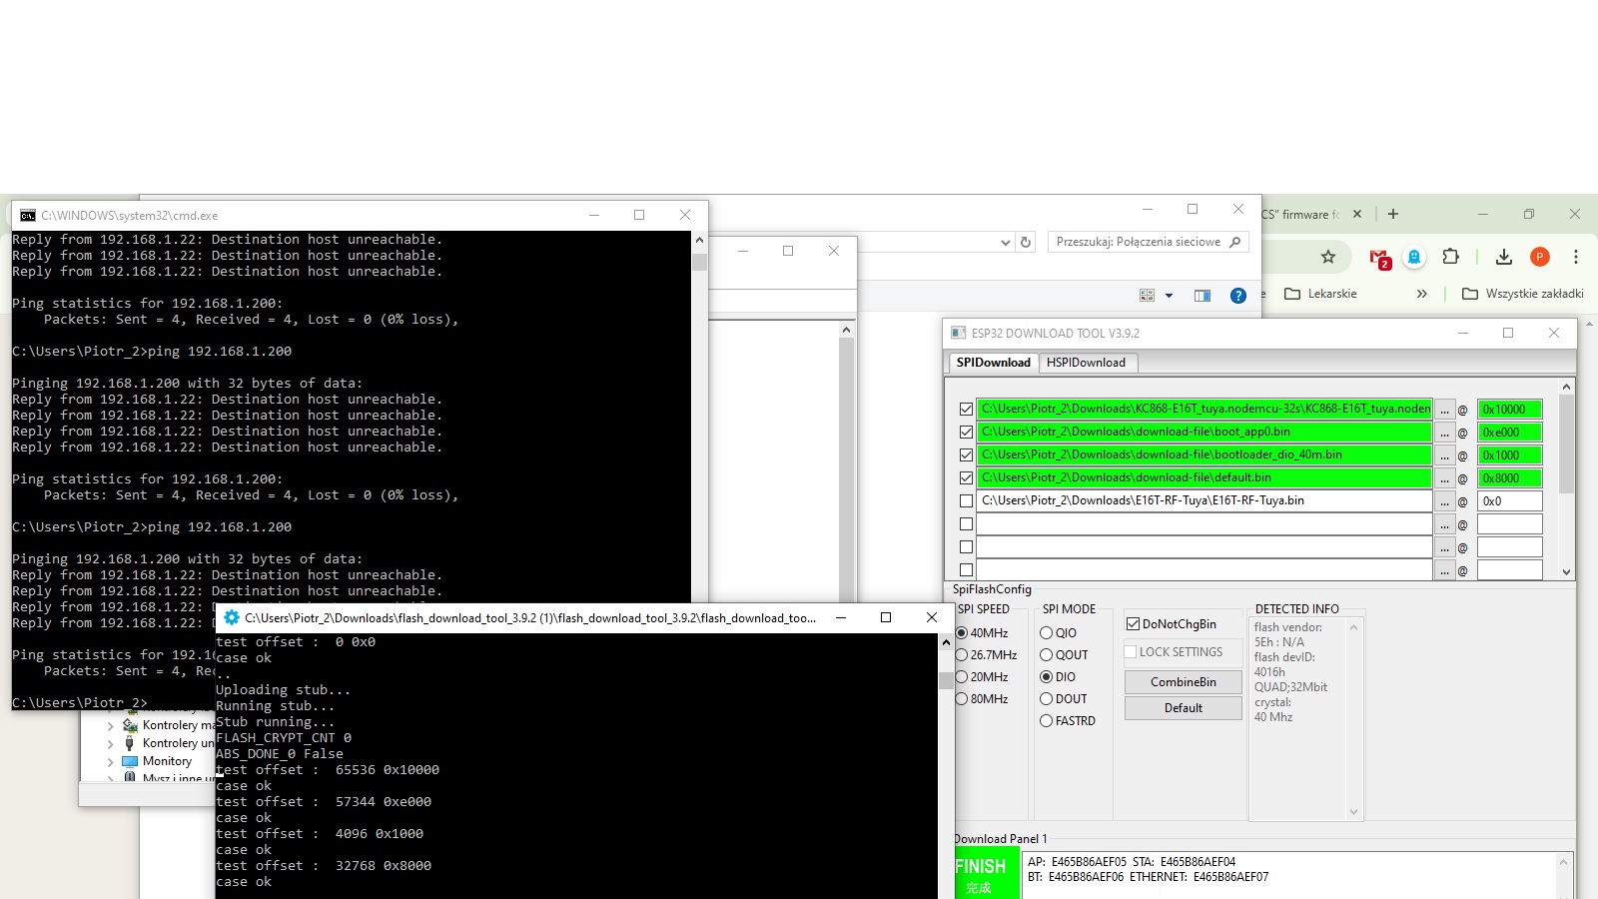
Task: Open the Lekarskie bookmarks folder
Action: click(x=1320, y=294)
